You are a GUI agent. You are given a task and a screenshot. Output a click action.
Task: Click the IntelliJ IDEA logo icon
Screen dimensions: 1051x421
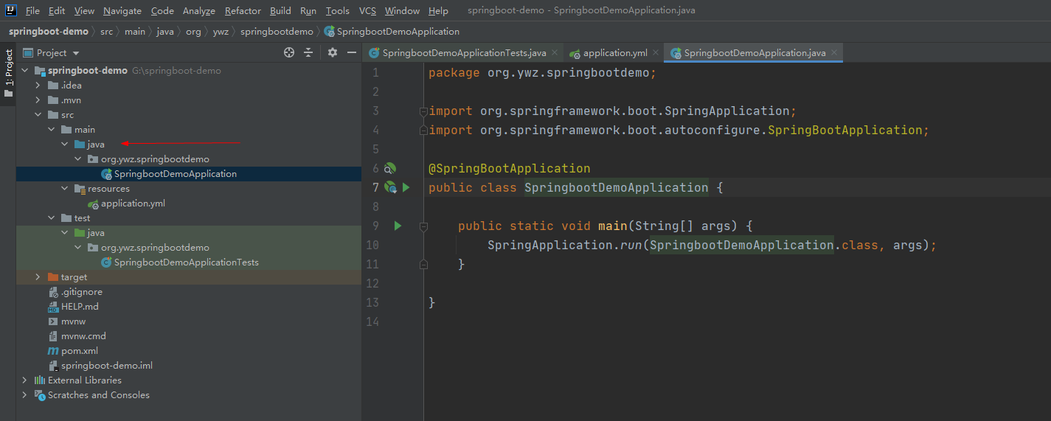click(11, 11)
